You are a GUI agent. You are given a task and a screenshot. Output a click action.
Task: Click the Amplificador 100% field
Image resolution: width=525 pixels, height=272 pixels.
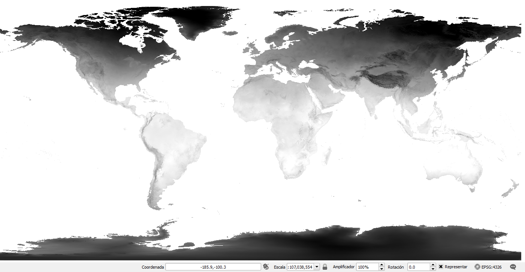(x=368, y=267)
